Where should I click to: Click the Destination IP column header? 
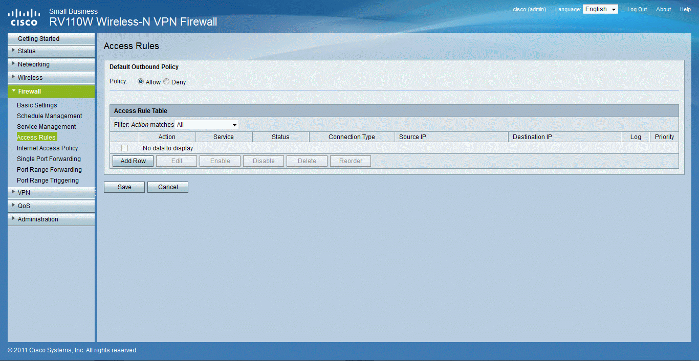click(565, 137)
